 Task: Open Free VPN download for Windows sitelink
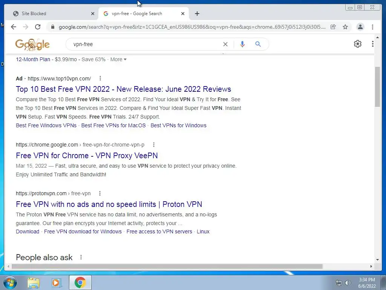point(83,231)
